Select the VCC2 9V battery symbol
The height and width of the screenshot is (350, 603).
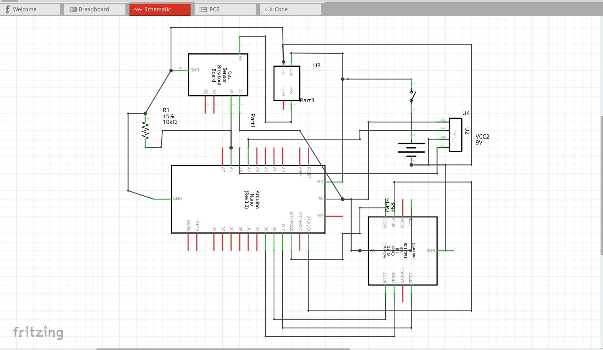tap(411, 148)
